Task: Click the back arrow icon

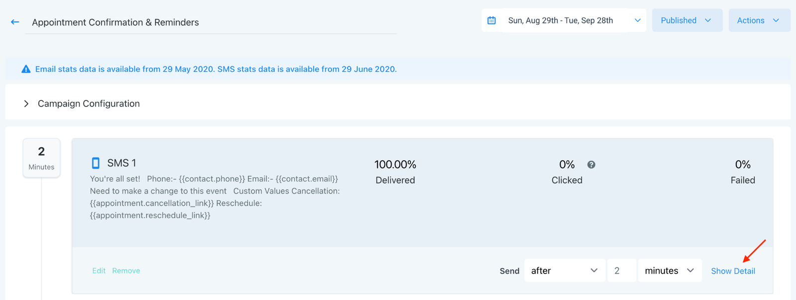Action: point(15,22)
